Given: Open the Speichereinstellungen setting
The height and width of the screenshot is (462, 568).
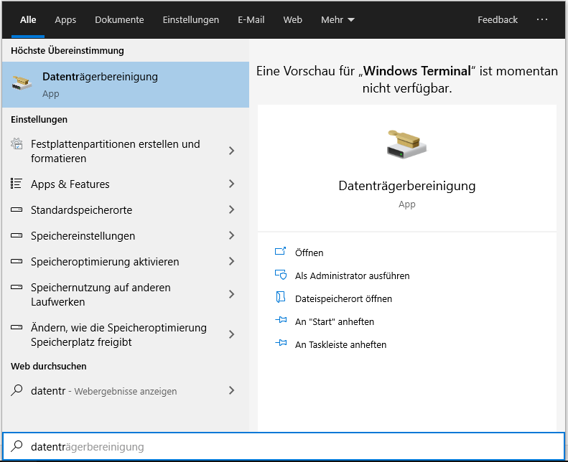Looking at the screenshot, I should click(126, 235).
